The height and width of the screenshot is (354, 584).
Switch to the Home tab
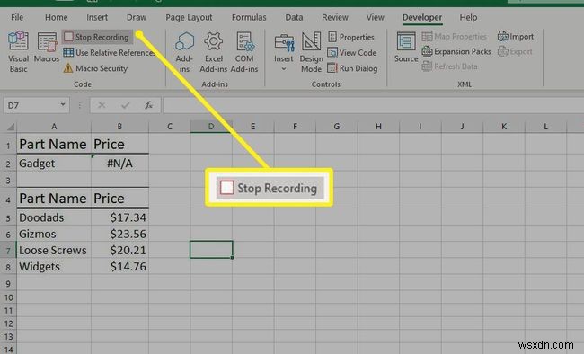pyautogui.click(x=57, y=17)
